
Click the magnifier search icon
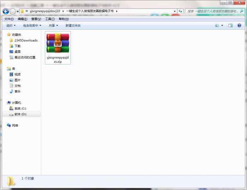pyautogui.click(x=242, y=11)
